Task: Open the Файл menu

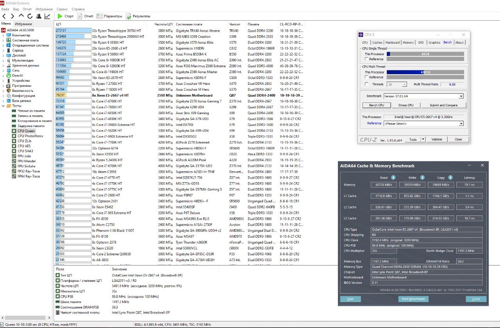Action: [6, 9]
